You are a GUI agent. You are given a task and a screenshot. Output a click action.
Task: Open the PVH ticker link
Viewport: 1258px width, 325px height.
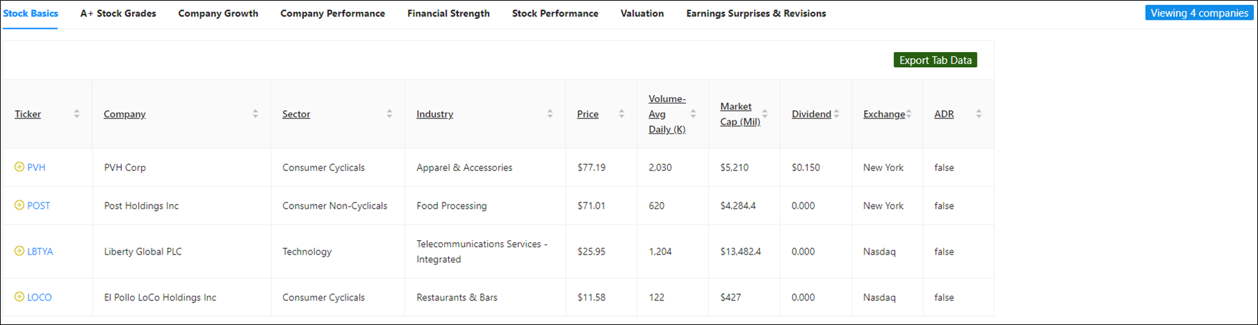pyautogui.click(x=36, y=168)
